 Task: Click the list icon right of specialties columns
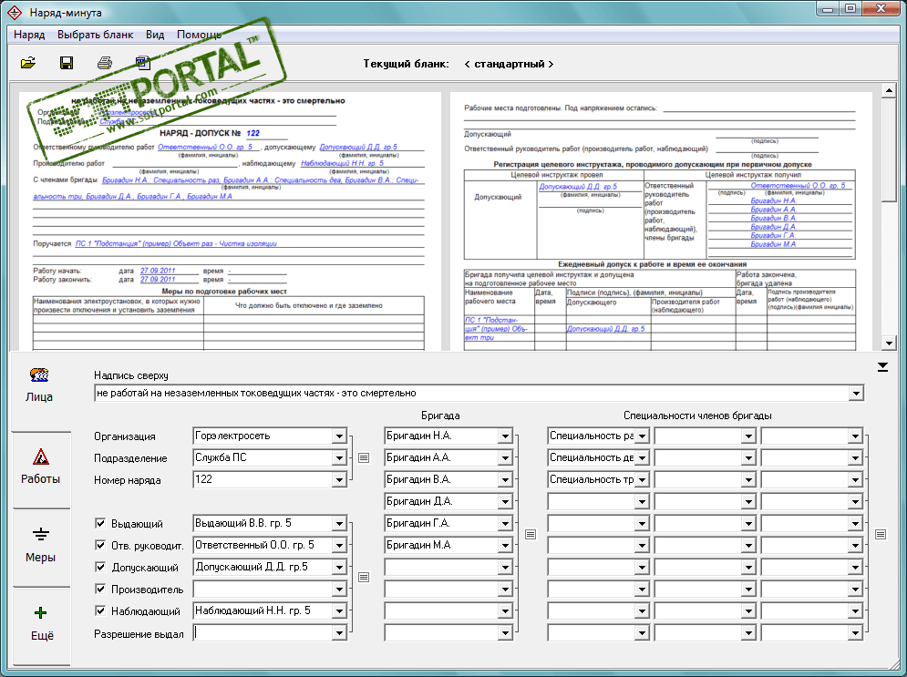click(881, 534)
